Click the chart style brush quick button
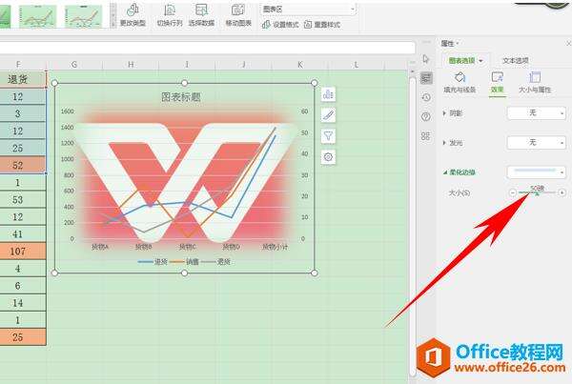The height and width of the screenshot is (384, 572). [328, 115]
